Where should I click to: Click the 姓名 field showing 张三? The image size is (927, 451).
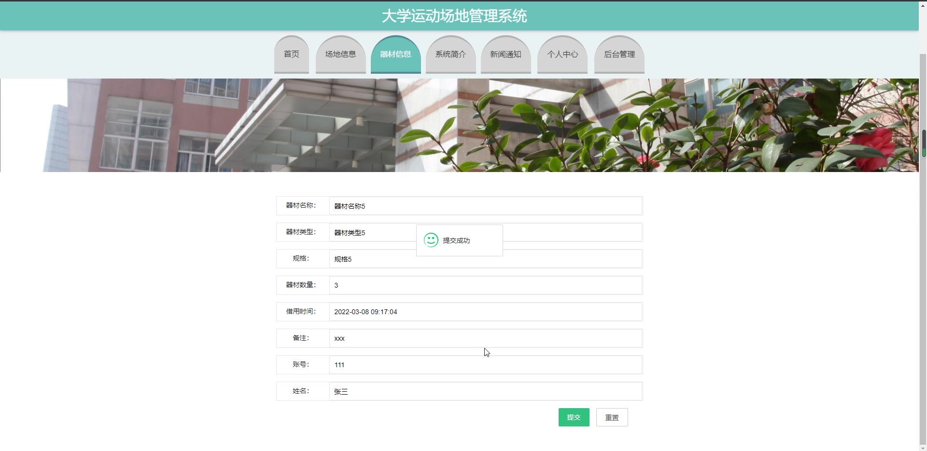(486, 391)
